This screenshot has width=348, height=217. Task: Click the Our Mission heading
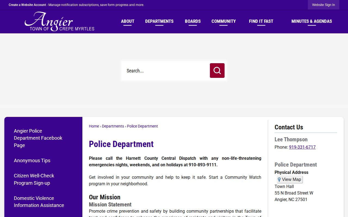pos(105,197)
